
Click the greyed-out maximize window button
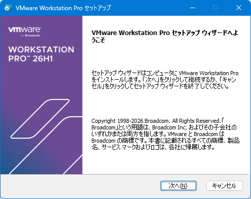pos(216,8)
